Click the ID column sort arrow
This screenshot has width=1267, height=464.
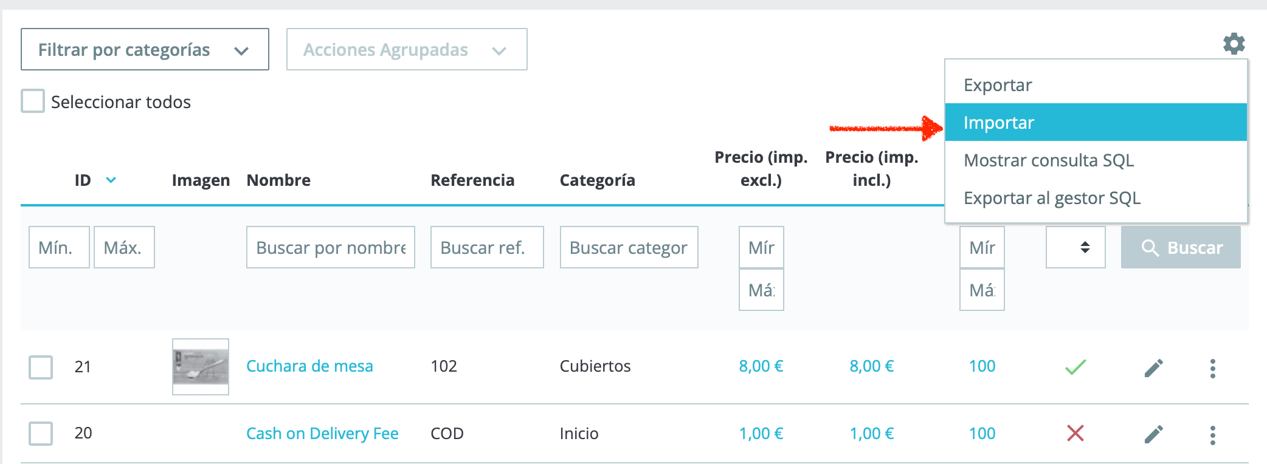[x=111, y=180]
